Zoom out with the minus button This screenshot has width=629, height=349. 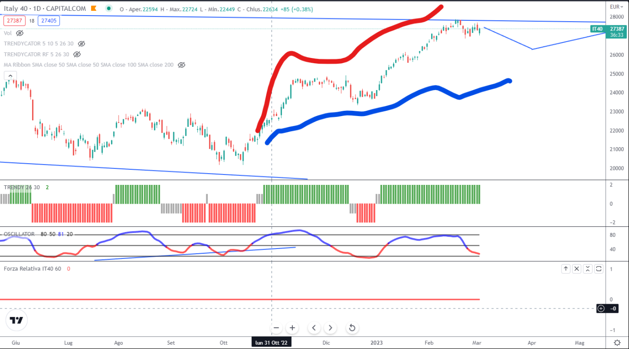[x=277, y=328]
